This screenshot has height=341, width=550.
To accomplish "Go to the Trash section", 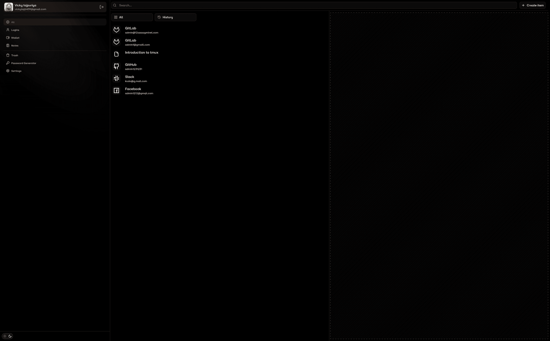I will [x=15, y=55].
